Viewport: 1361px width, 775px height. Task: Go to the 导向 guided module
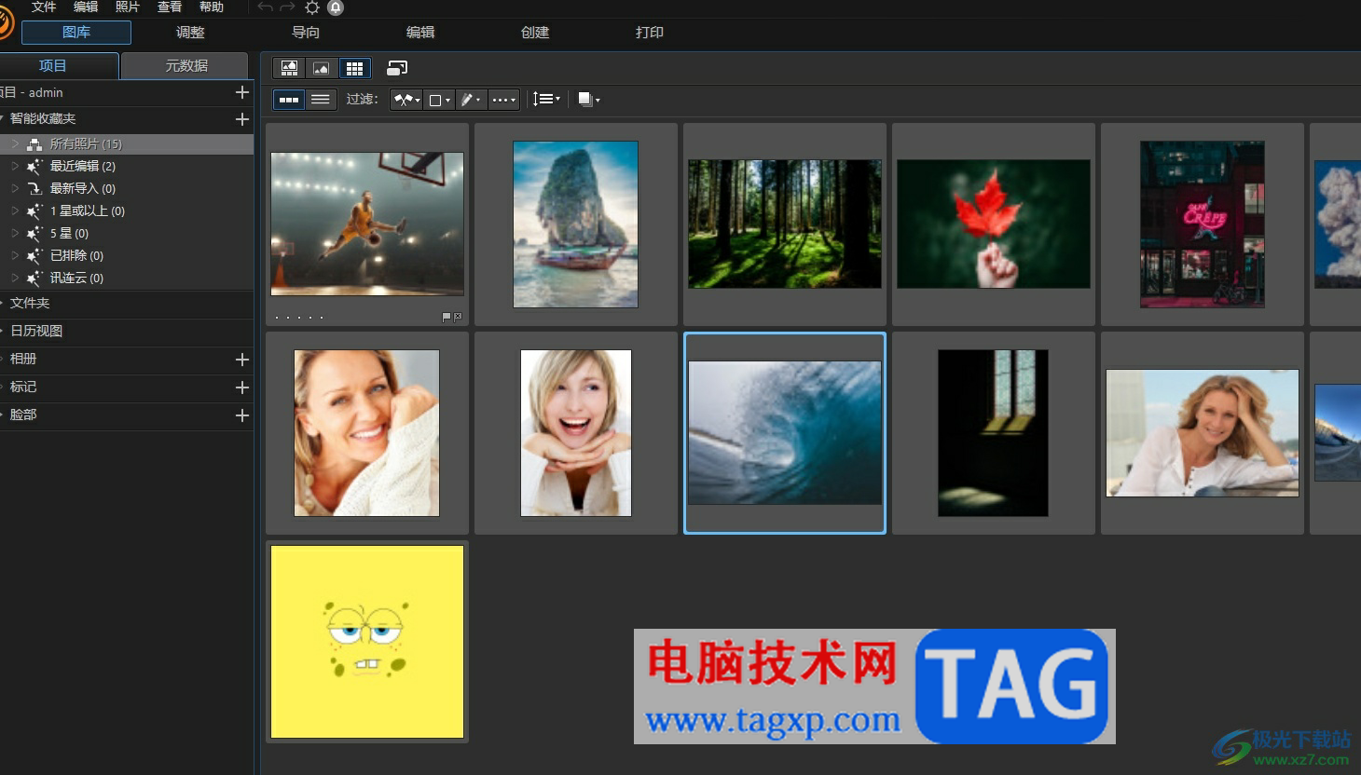point(306,33)
